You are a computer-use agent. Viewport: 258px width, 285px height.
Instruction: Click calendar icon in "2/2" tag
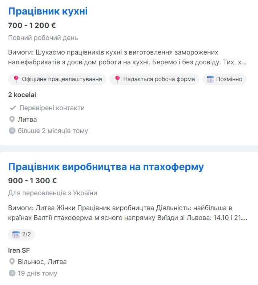pyautogui.click(x=16, y=234)
